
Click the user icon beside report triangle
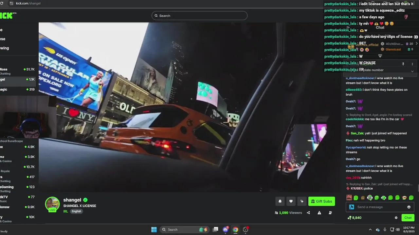point(330,213)
